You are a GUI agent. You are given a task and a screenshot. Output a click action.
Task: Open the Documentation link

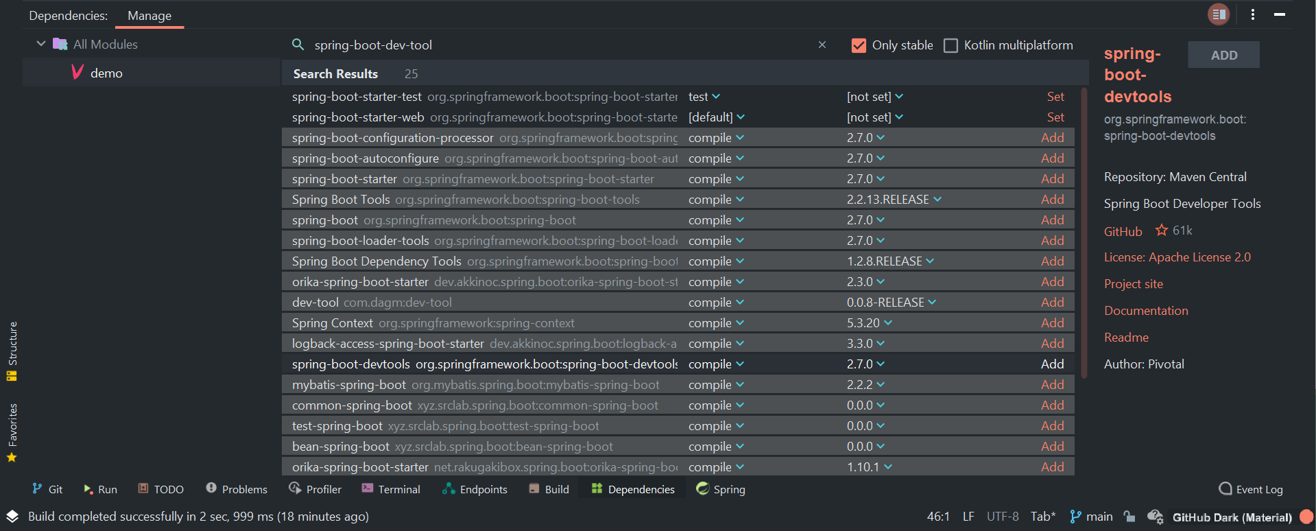[1146, 311]
